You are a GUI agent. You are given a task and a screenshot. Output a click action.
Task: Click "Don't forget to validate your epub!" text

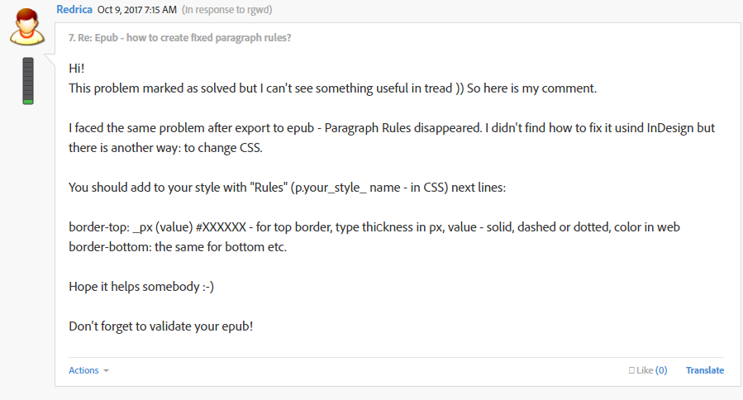click(160, 326)
